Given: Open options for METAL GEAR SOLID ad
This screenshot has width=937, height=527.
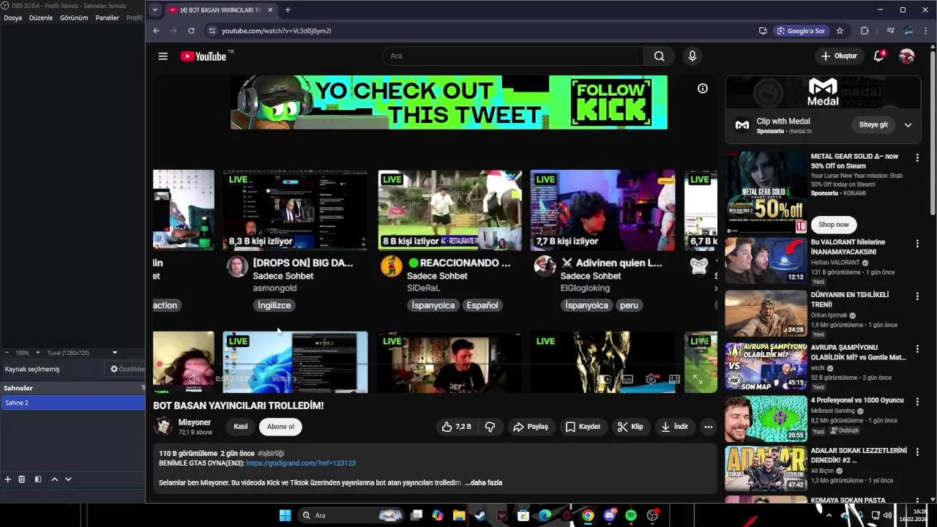Looking at the screenshot, I should (917, 157).
